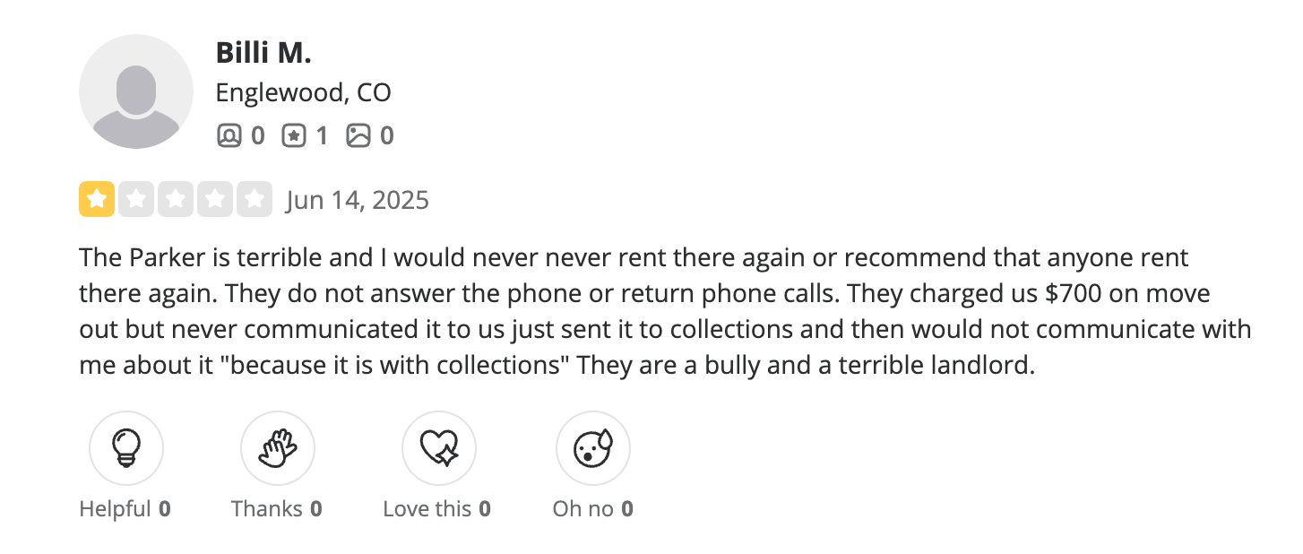The height and width of the screenshot is (554, 1303).
Task: Click the Oh no 0 label
Action: (593, 509)
